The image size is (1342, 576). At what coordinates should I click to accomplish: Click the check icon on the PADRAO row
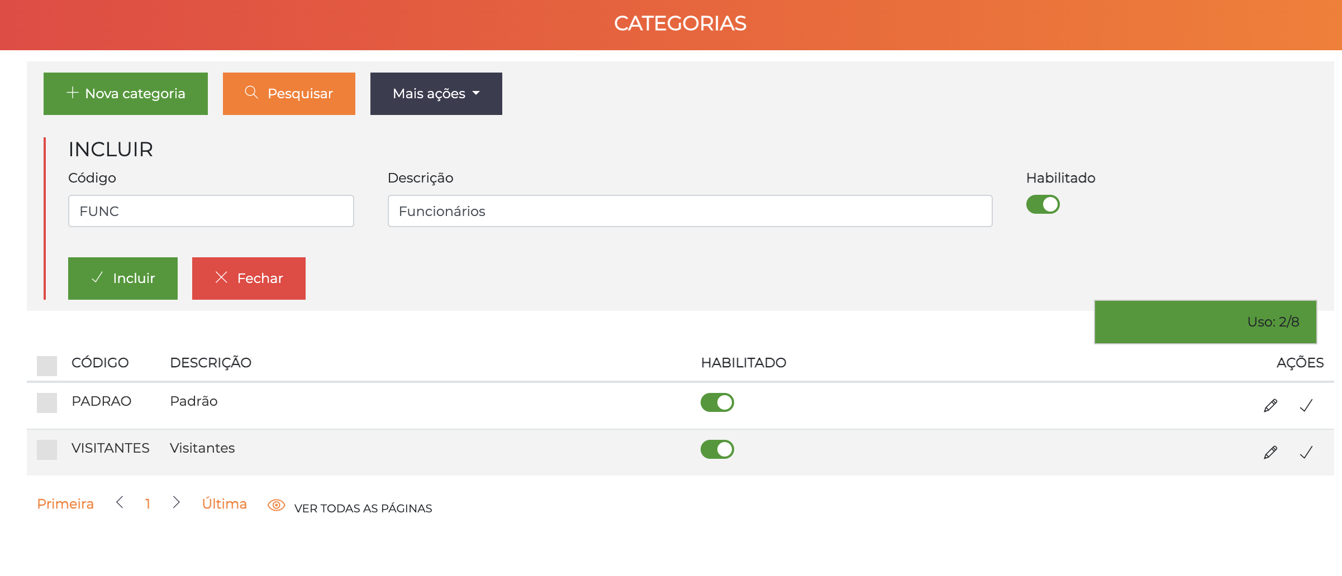[x=1306, y=404]
